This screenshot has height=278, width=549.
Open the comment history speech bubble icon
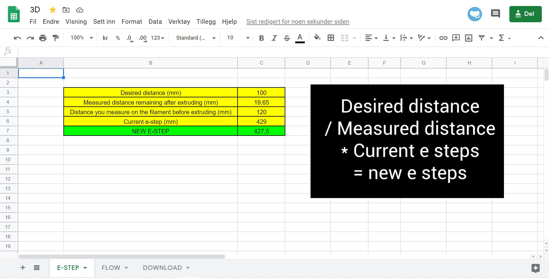495,14
